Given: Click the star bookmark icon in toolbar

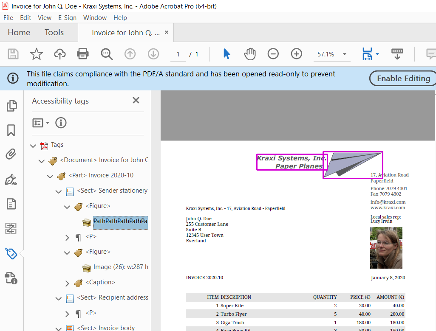Looking at the screenshot, I should click(37, 54).
